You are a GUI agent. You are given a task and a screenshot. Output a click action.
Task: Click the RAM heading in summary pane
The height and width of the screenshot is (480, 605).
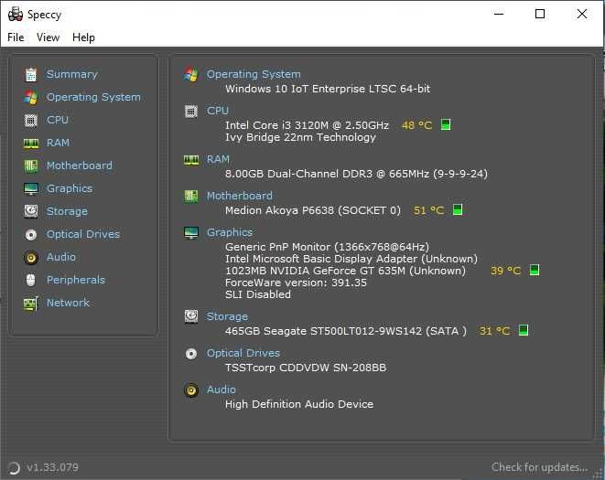pyautogui.click(x=218, y=159)
